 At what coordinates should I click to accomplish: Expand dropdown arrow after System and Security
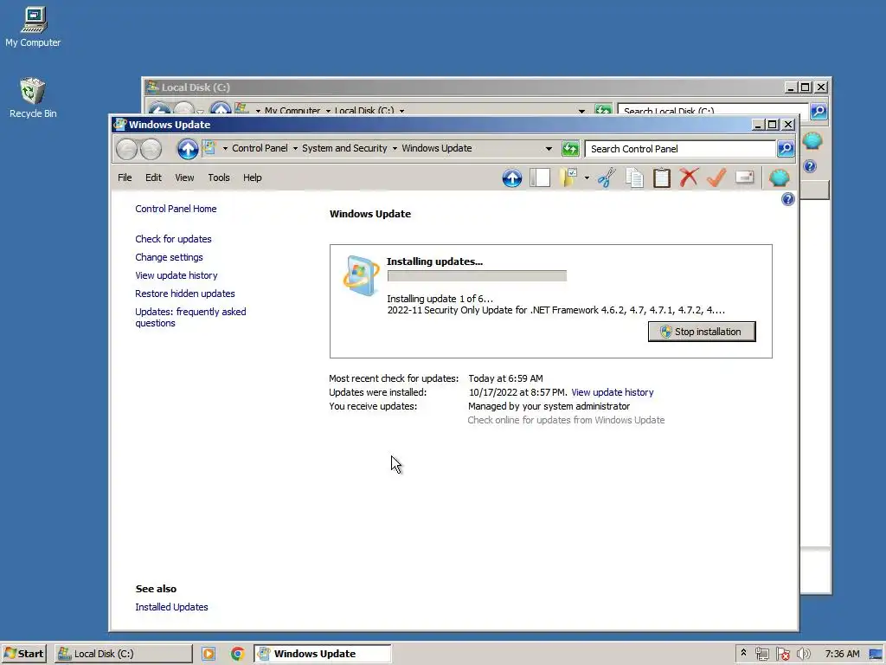pyautogui.click(x=395, y=149)
